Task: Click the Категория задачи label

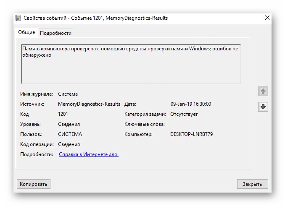Action: point(145,114)
